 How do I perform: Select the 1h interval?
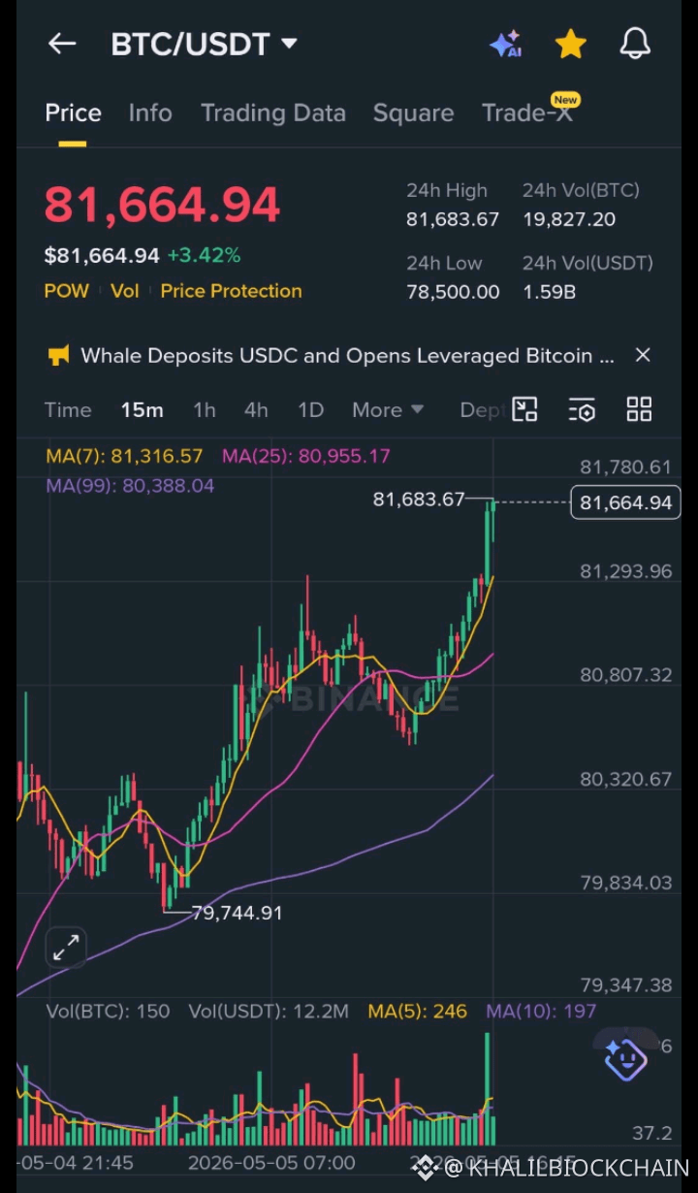click(x=204, y=410)
